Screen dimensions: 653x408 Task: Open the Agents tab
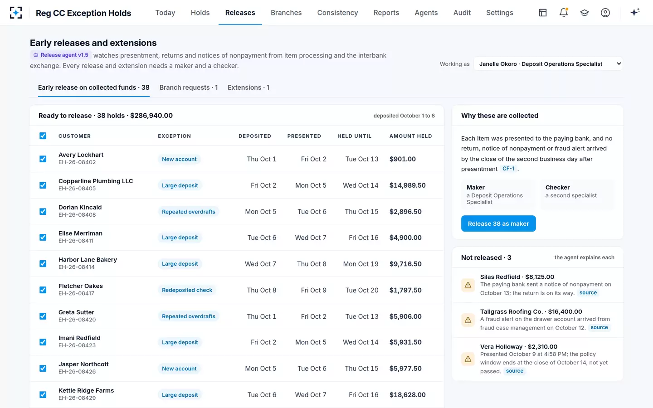click(x=426, y=13)
